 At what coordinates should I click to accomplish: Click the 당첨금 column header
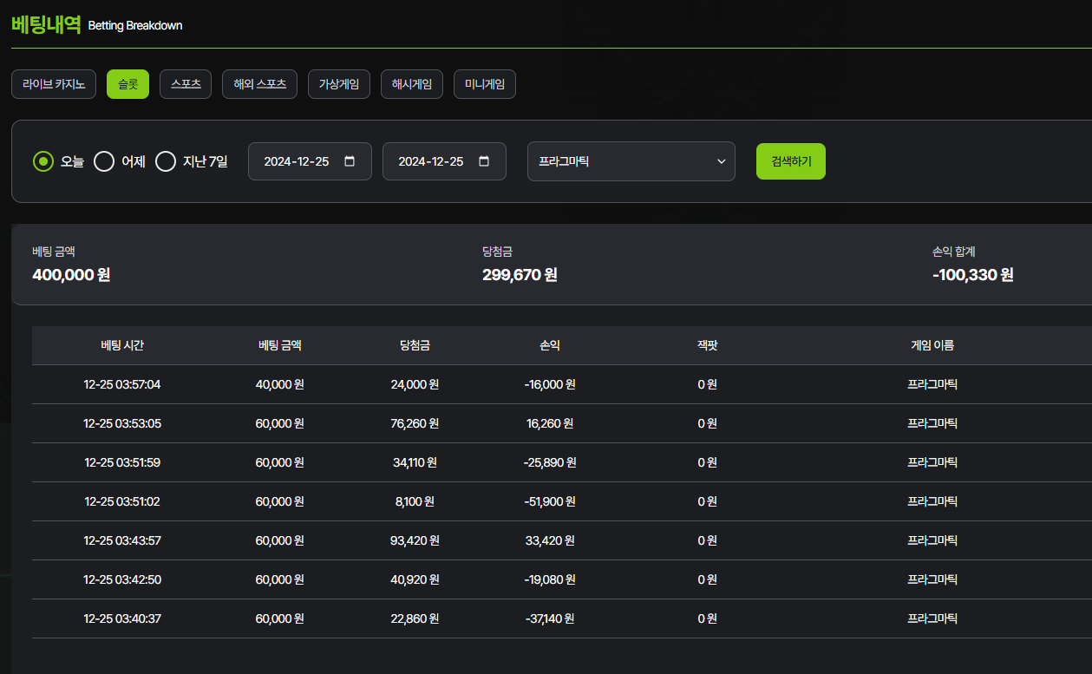coord(415,345)
